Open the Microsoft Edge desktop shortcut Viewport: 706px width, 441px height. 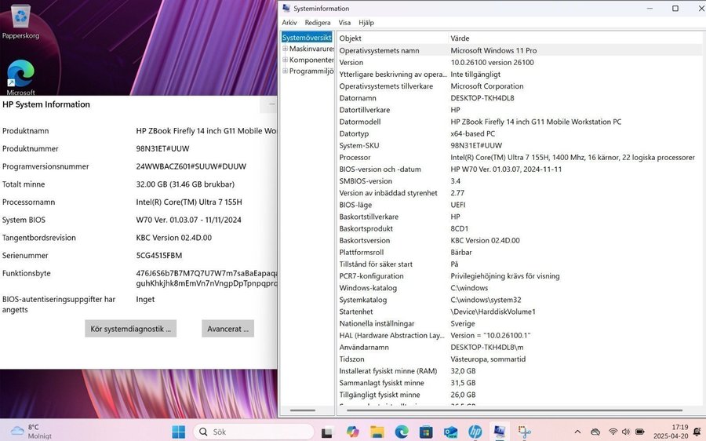(20, 77)
